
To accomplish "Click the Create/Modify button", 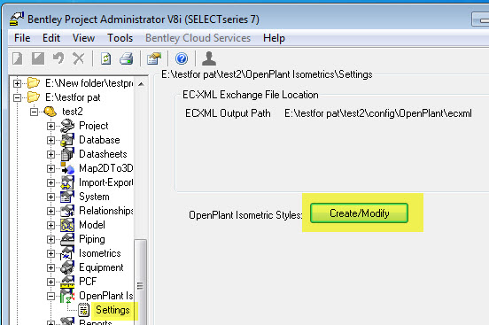I will [360, 213].
